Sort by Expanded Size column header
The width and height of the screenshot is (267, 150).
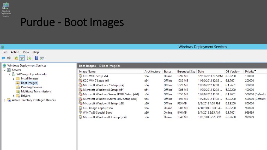coord(186,71)
